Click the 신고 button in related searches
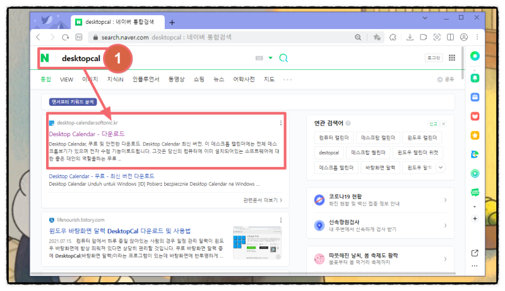Viewport: 505px width, 291px height. point(433,123)
